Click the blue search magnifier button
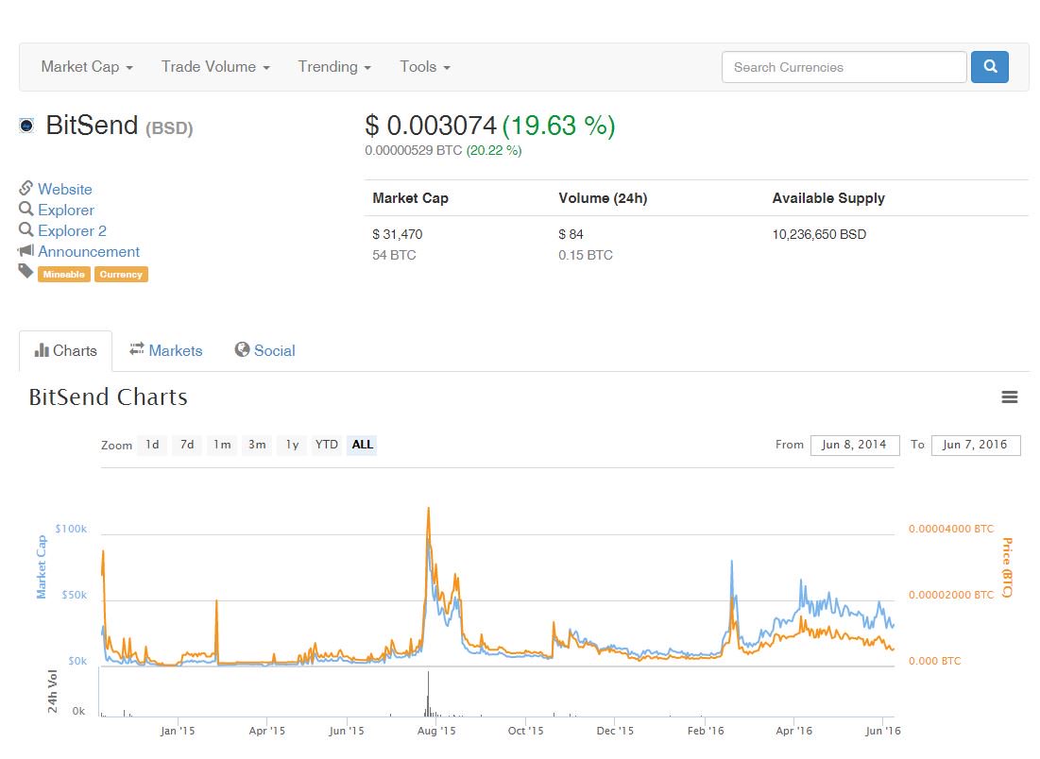This screenshot has height=759, width=1040. coord(989,67)
